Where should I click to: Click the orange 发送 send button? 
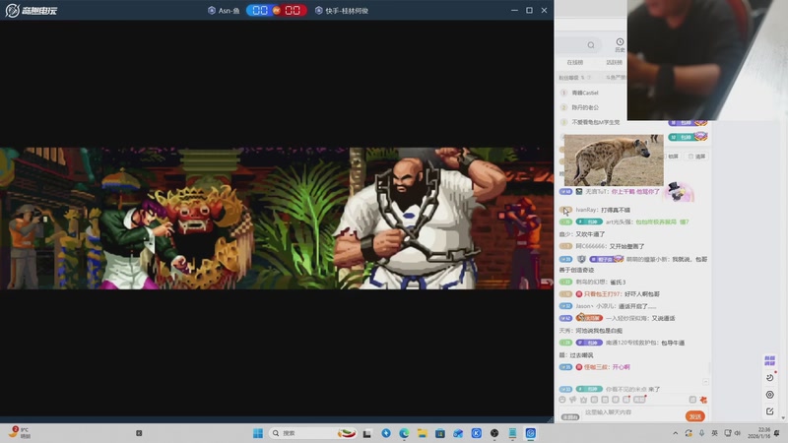695,416
